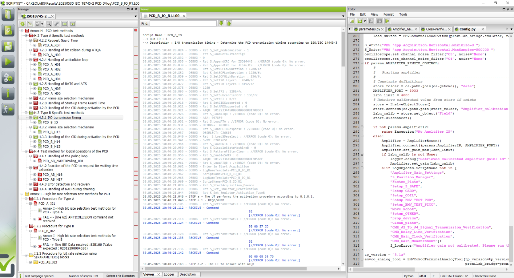Viewport: 514px width, 278px height.
Task: Run script with Editor green play icon
Action: (387, 21)
